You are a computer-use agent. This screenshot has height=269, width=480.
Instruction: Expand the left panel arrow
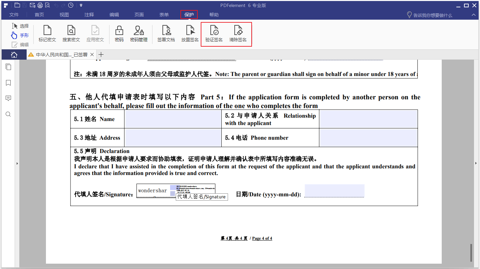(17, 163)
